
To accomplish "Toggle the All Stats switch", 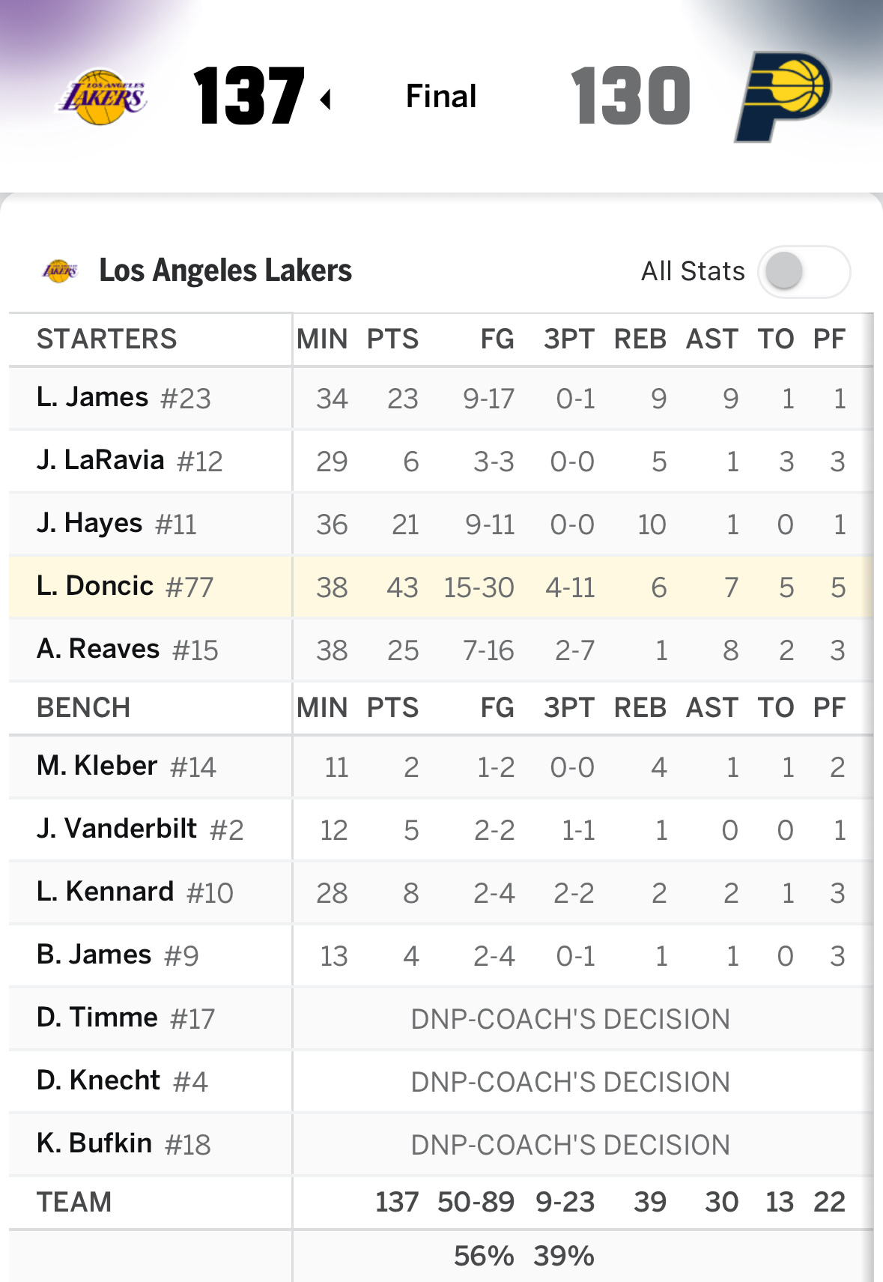I will click(x=803, y=271).
